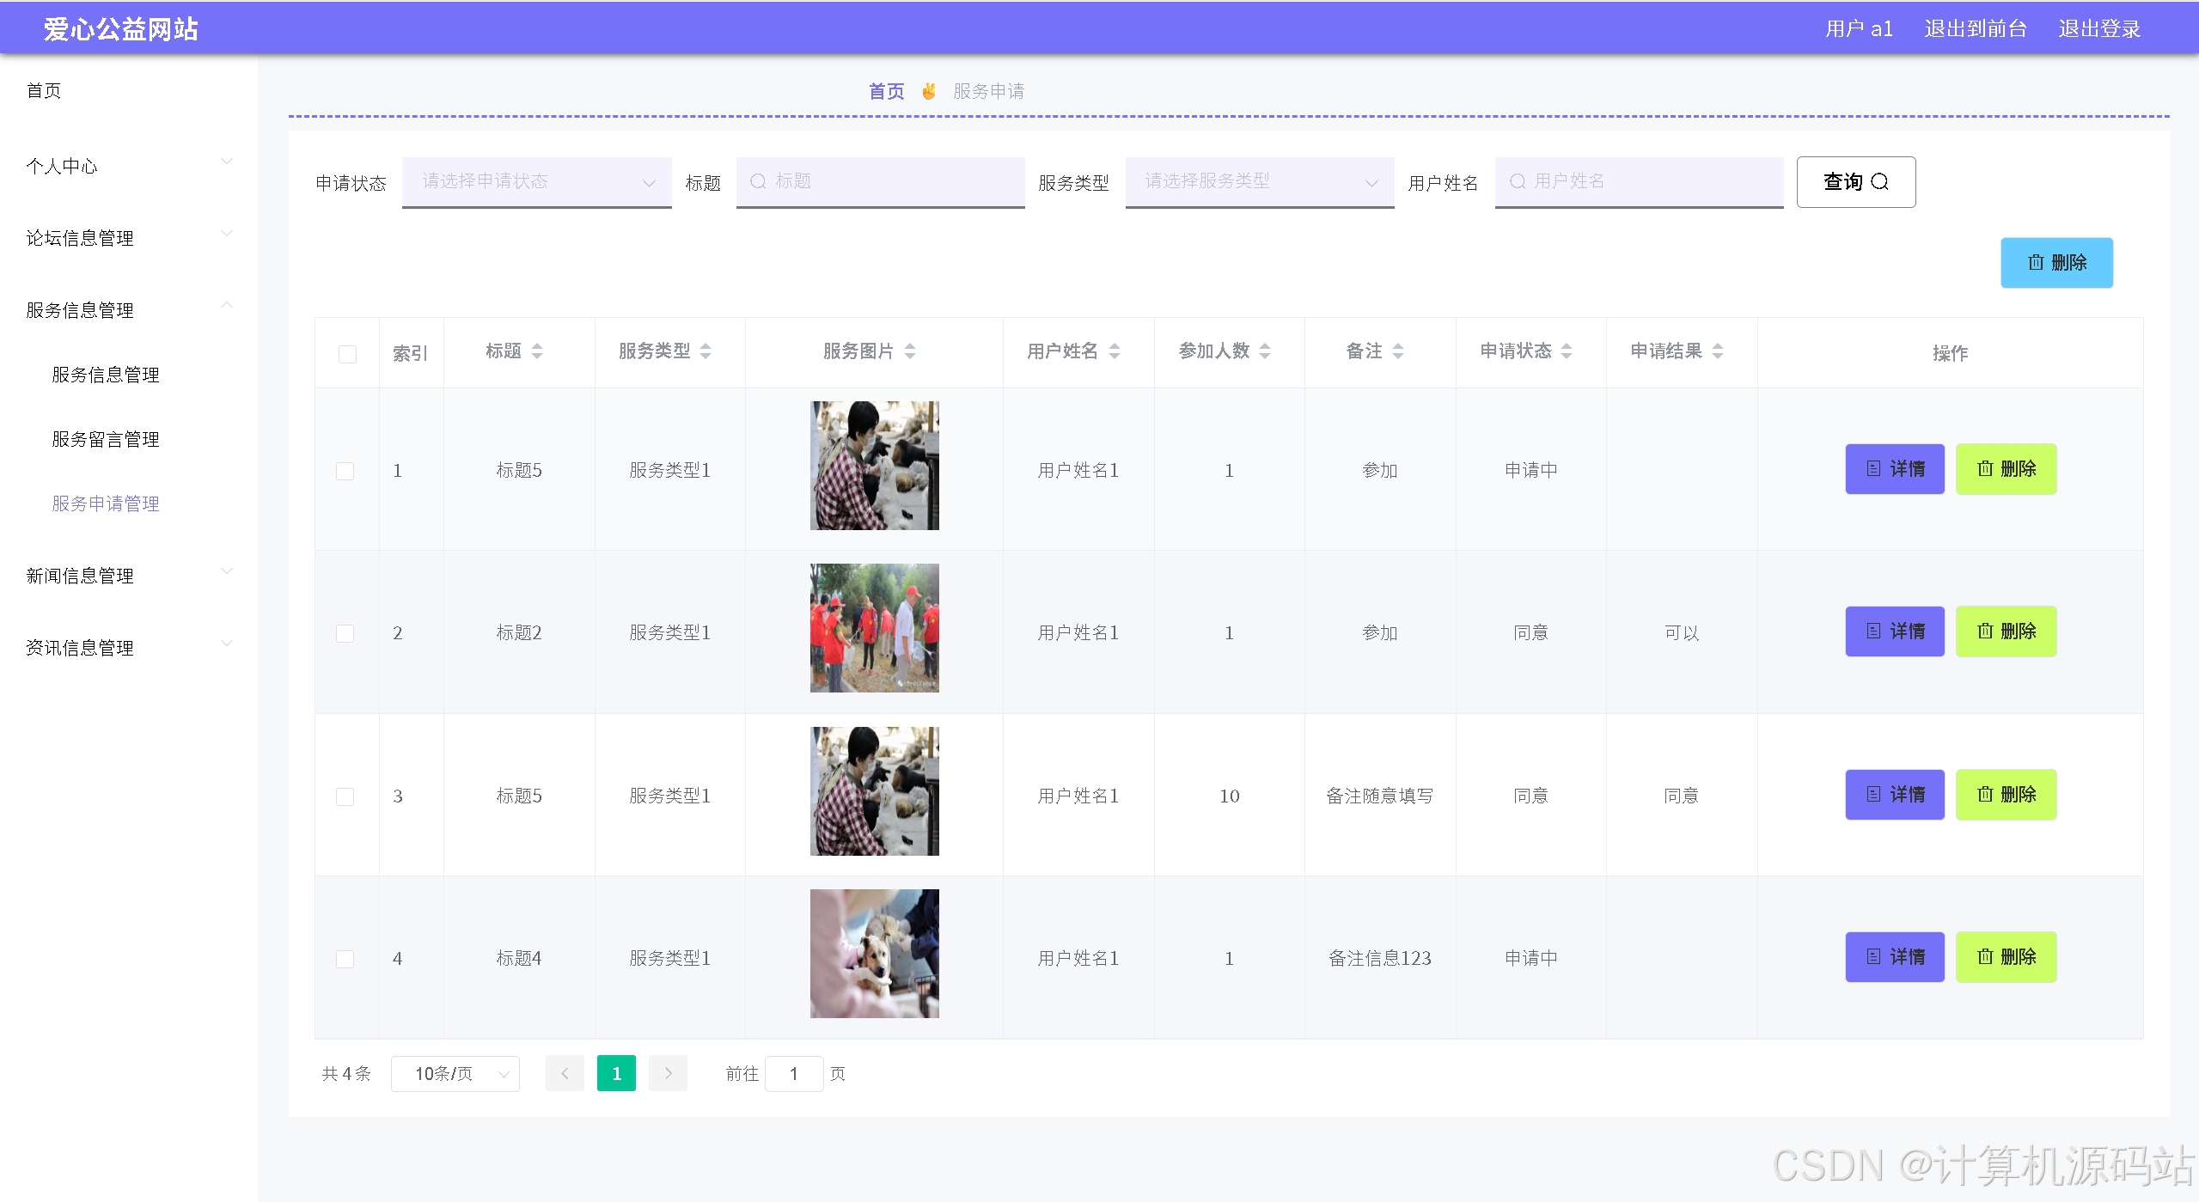Open the 申请状态 filter dropdown
Image resolution: width=2199 pixels, height=1202 pixels.
[x=536, y=181]
